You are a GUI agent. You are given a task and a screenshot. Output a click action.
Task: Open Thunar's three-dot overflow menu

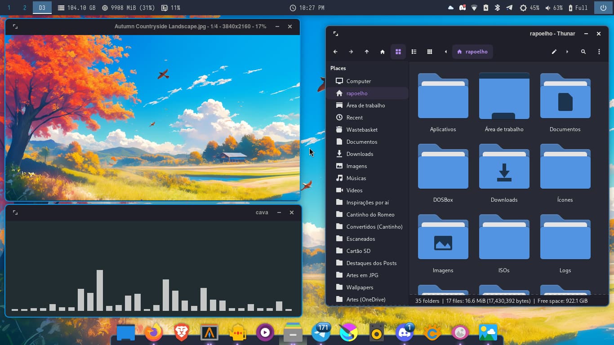(599, 52)
